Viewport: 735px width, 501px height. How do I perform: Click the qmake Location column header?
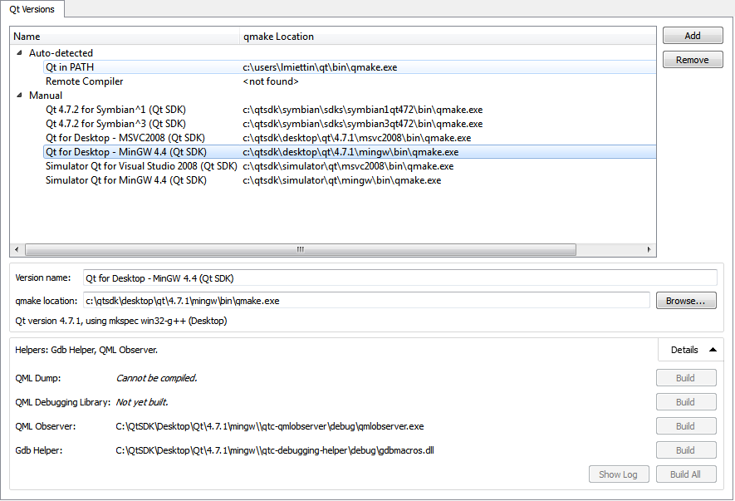point(448,36)
